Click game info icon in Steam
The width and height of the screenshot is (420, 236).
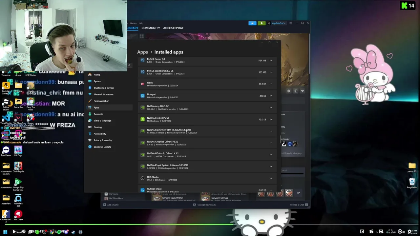(296, 91)
